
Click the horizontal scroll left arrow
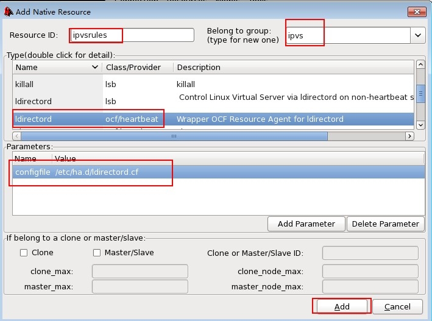pos(17,136)
